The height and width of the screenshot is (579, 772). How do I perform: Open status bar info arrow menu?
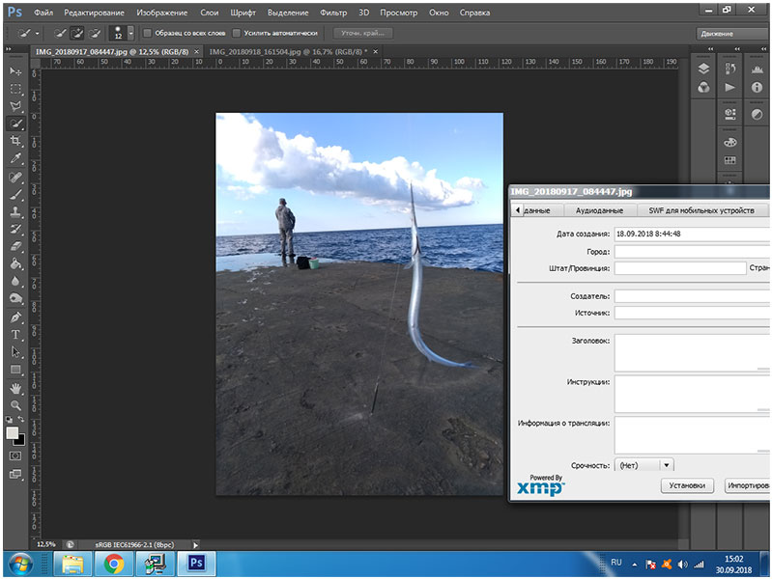(x=196, y=545)
